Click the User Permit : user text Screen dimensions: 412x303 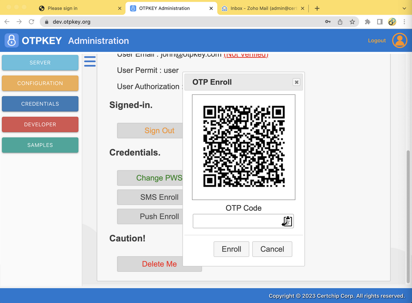pos(148,70)
